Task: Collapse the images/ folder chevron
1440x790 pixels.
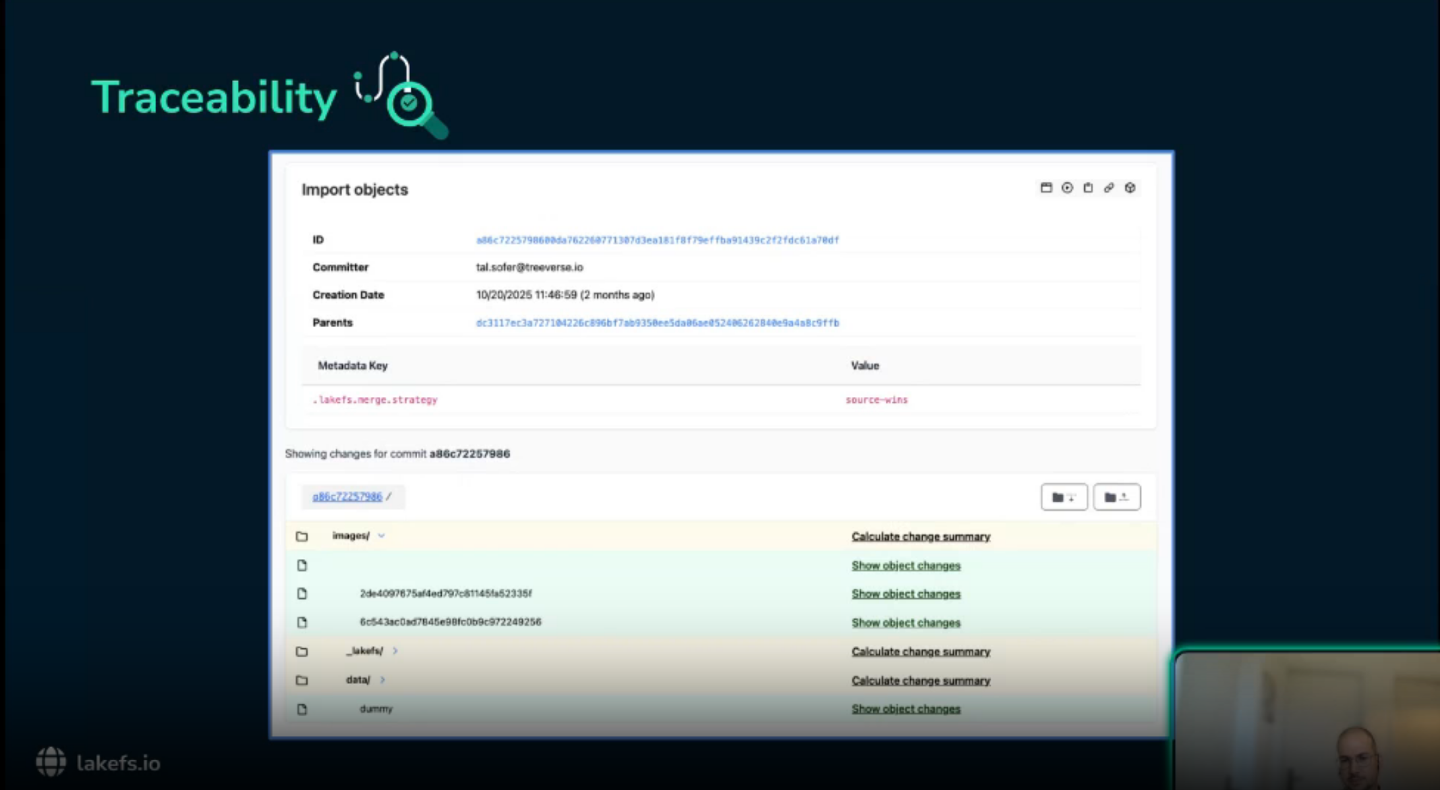Action: click(382, 536)
